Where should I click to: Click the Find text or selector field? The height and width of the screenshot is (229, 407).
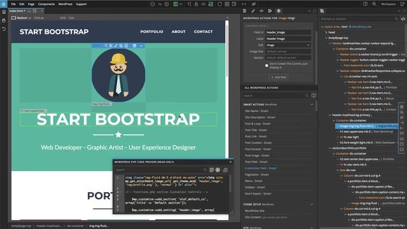tap(357, 18)
